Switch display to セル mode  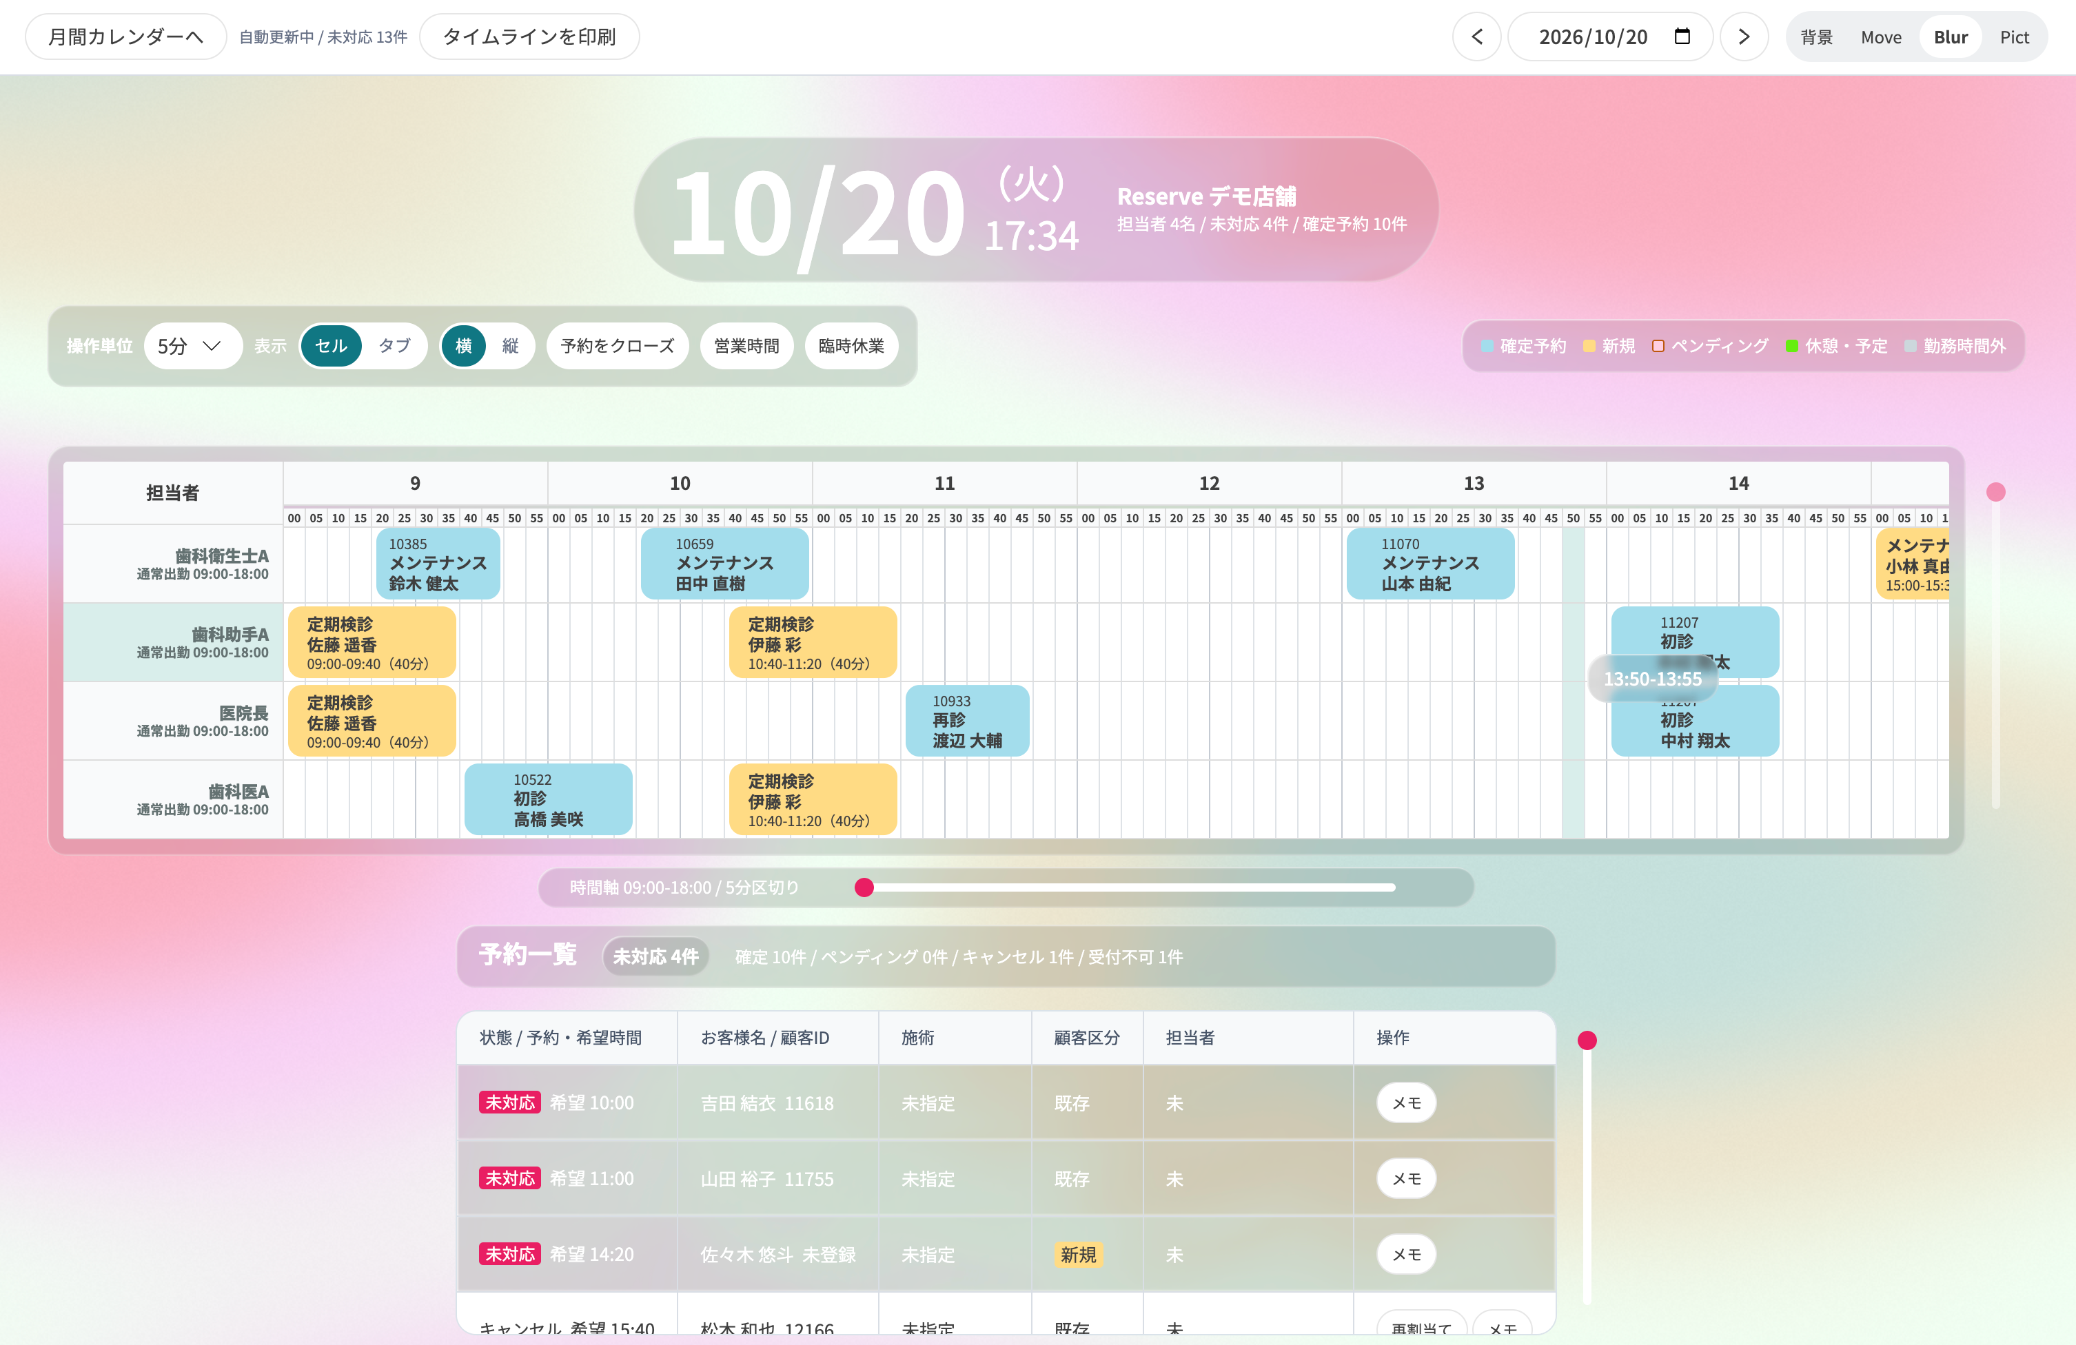coord(331,347)
